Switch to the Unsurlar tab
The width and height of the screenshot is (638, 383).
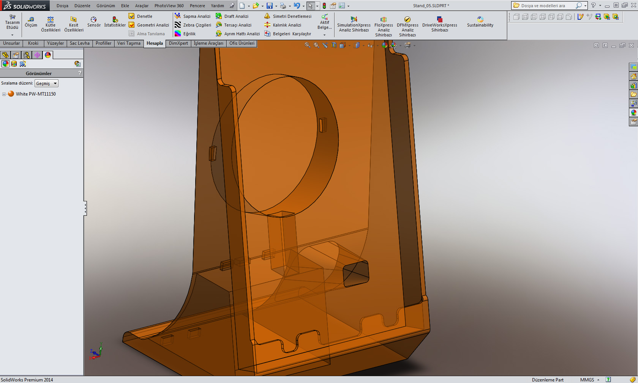point(11,43)
